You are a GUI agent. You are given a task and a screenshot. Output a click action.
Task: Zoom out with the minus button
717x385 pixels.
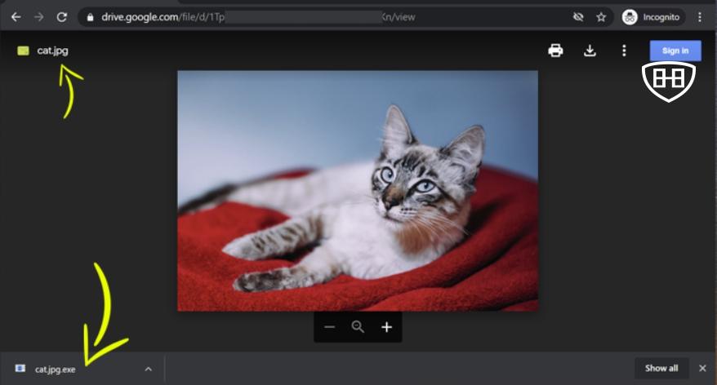329,327
